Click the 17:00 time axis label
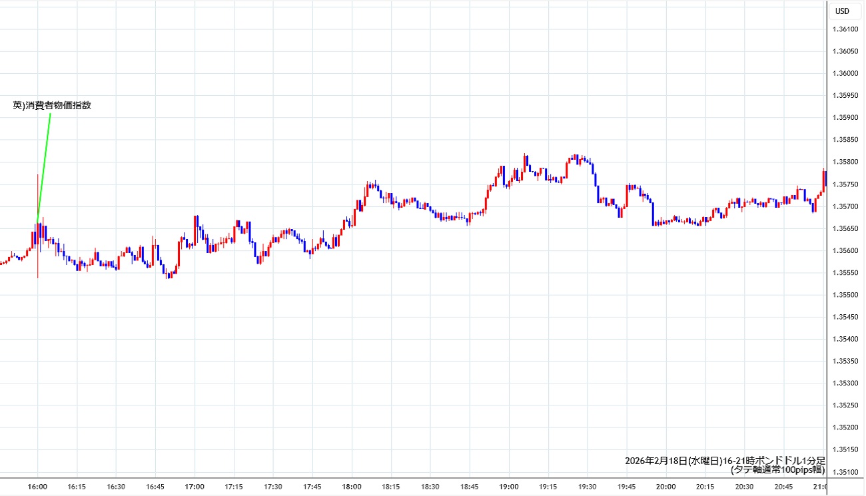 (x=195, y=487)
